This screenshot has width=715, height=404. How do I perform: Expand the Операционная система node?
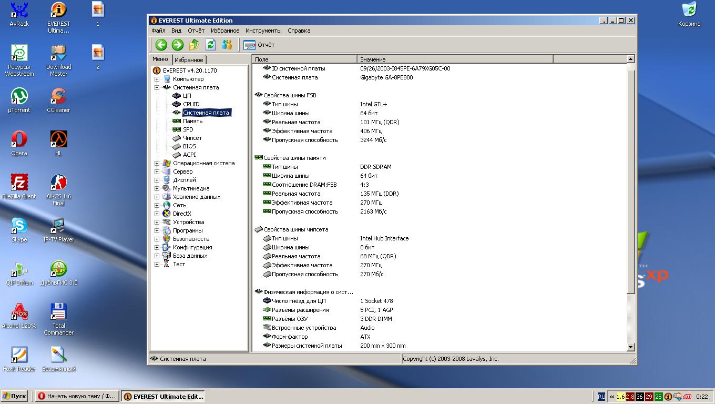pos(157,163)
